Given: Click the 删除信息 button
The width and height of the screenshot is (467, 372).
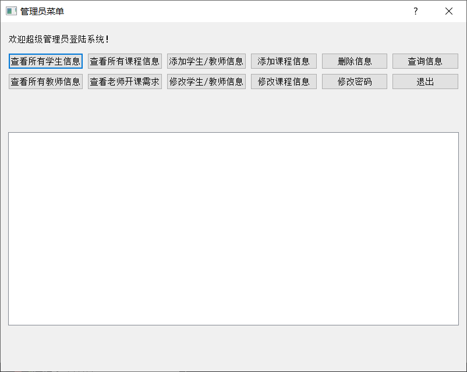Looking at the screenshot, I should click(x=355, y=61).
